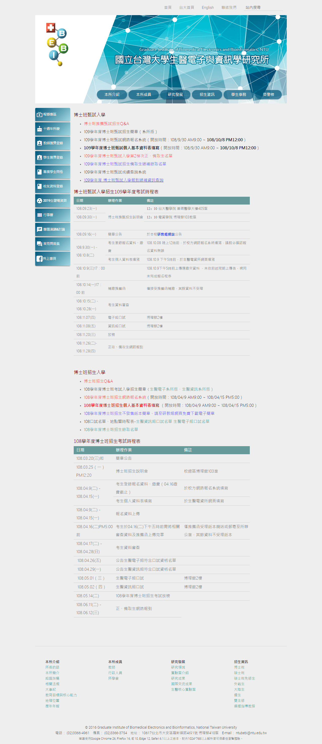Open the 榮譽榜 menu

(268, 94)
